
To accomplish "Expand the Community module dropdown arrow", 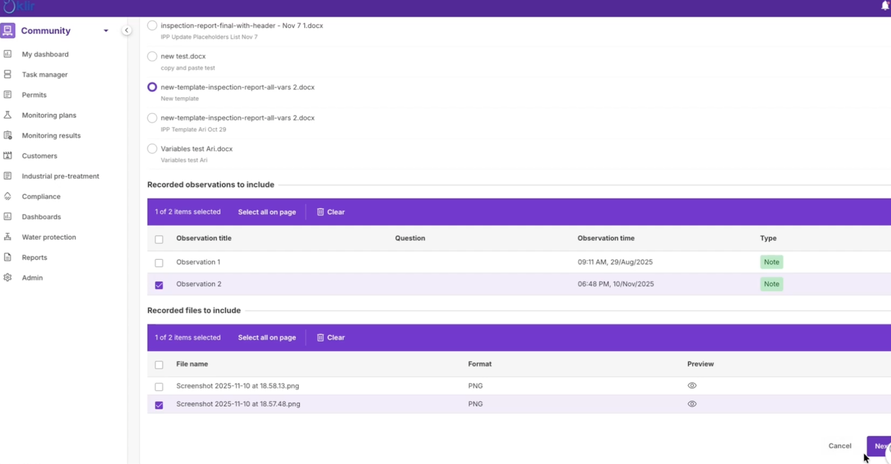I will tap(106, 31).
